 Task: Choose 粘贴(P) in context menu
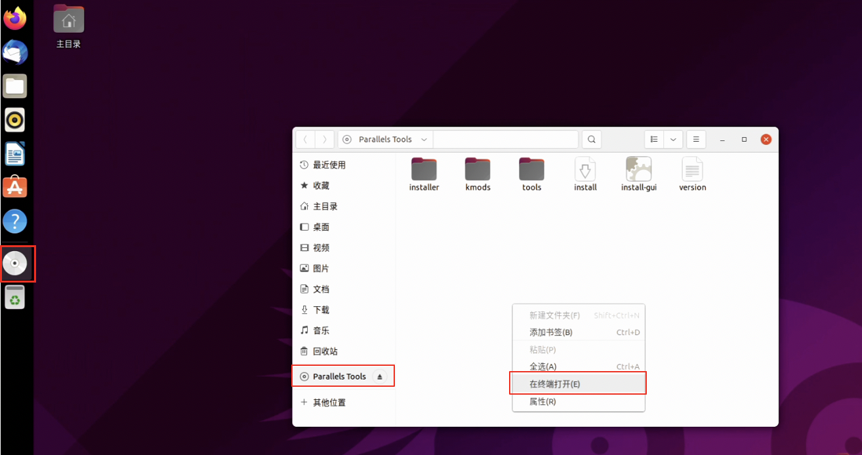click(x=578, y=349)
